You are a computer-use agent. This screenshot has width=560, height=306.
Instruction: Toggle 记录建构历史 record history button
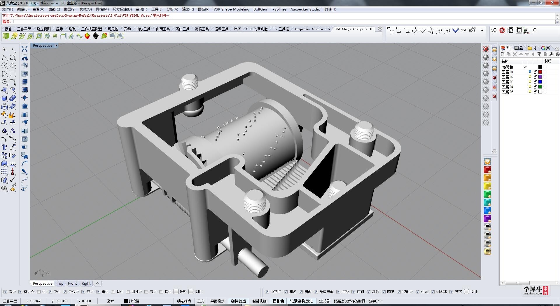pyautogui.click(x=301, y=301)
